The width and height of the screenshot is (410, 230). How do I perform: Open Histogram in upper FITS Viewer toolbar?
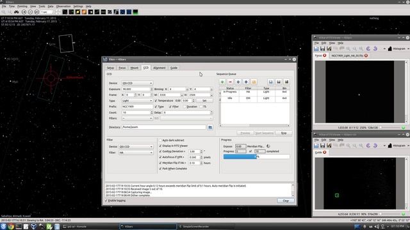pos(397,49)
